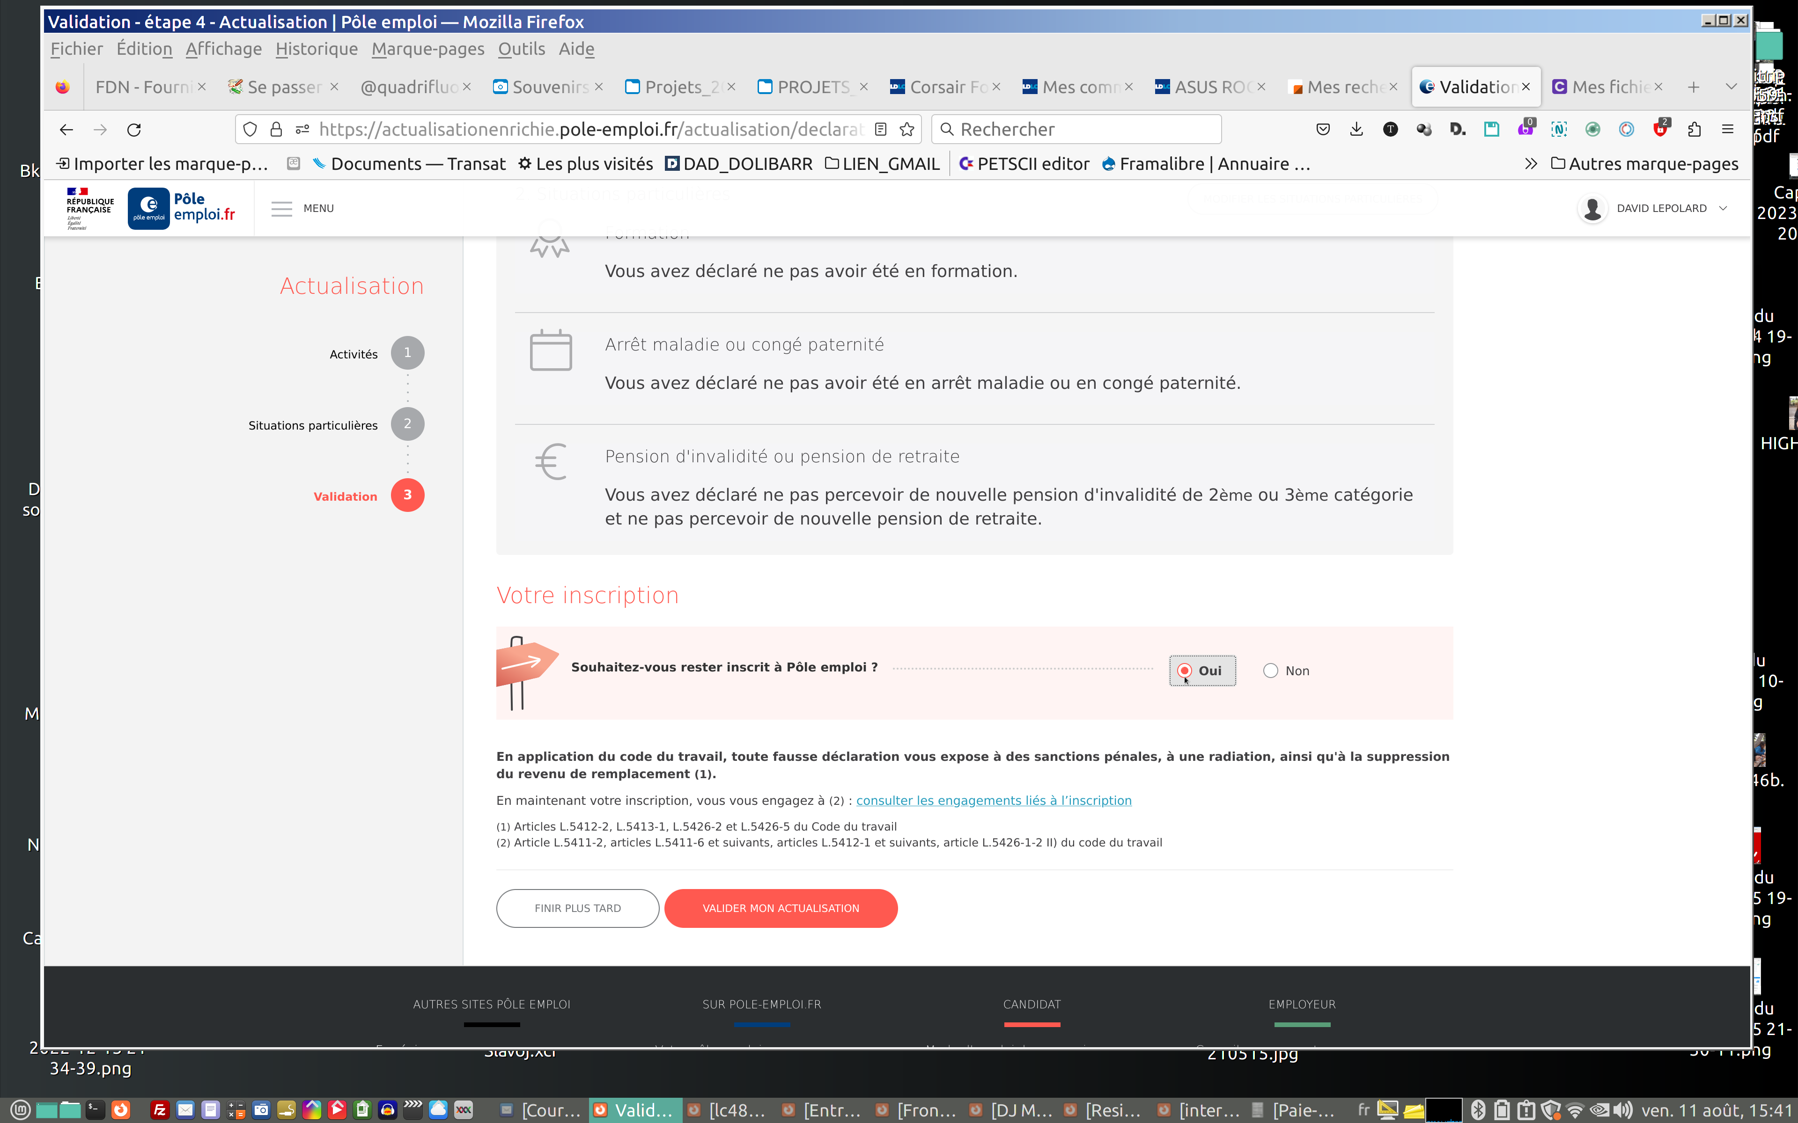Open the Firefox downloads arrow icon
The height and width of the screenshot is (1123, 1798).
(1356, 130)
